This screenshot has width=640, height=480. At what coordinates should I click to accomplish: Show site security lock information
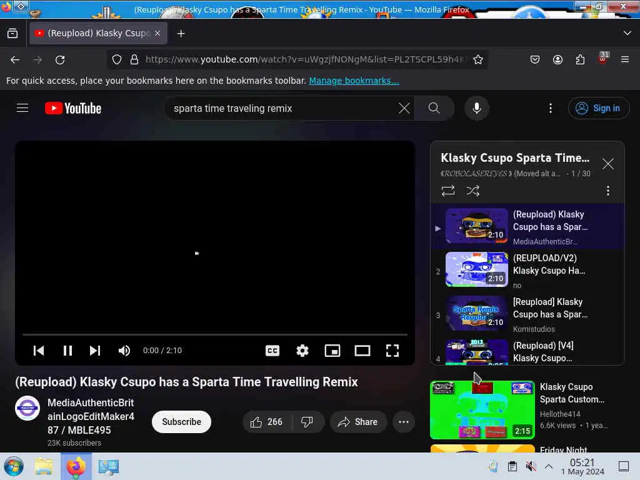134,59
